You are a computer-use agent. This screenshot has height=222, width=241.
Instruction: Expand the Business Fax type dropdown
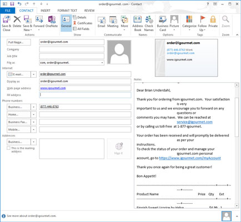pos(34,122)
